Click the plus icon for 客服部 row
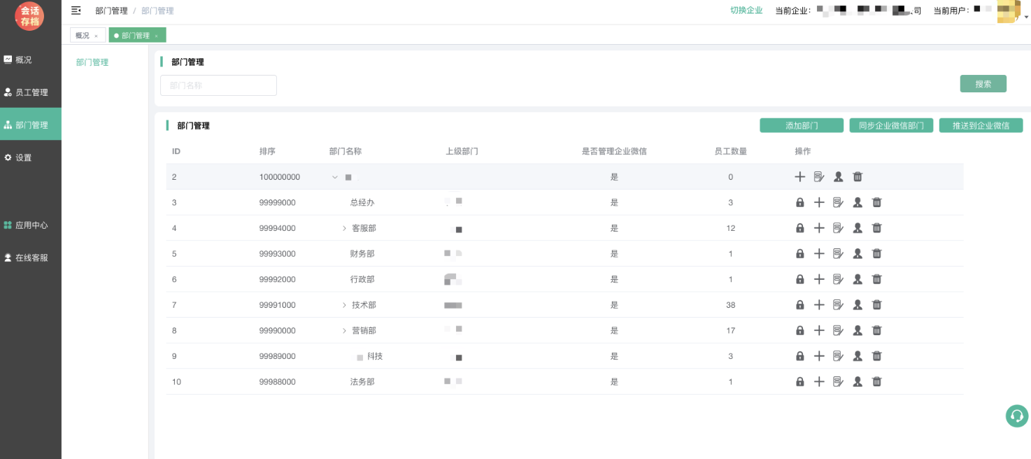 (x=819, y=228)
